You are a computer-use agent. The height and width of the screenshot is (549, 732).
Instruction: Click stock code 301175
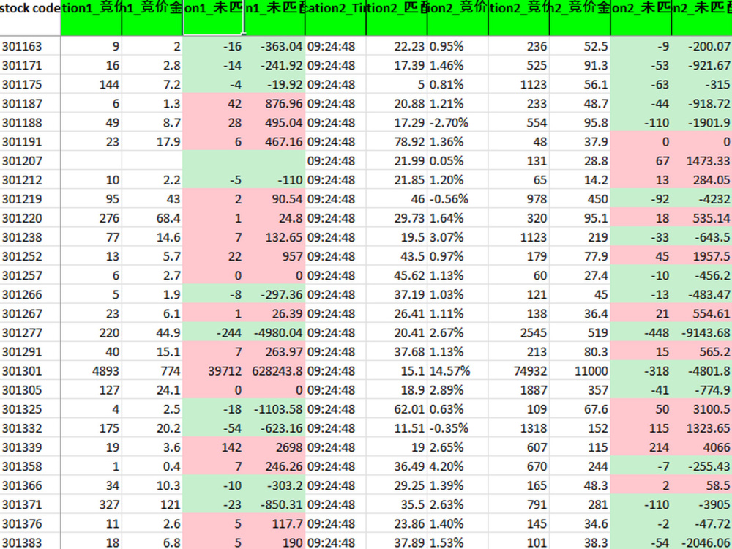pos(30,84)
